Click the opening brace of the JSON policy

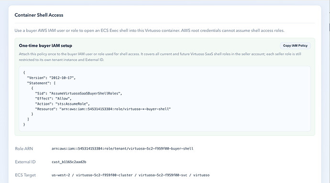pyautogui.click(x=24, y=72)
